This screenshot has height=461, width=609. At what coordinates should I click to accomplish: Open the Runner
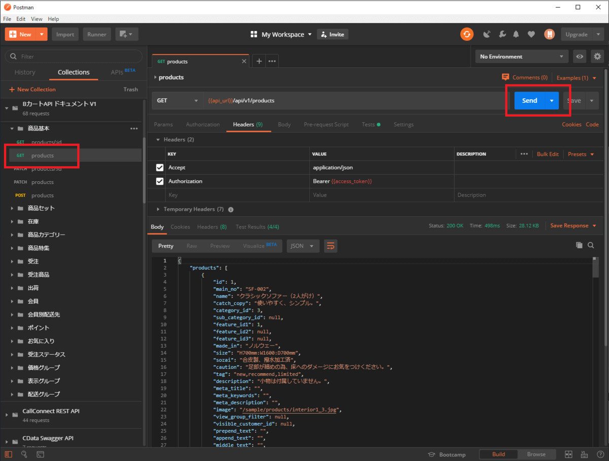96,34
